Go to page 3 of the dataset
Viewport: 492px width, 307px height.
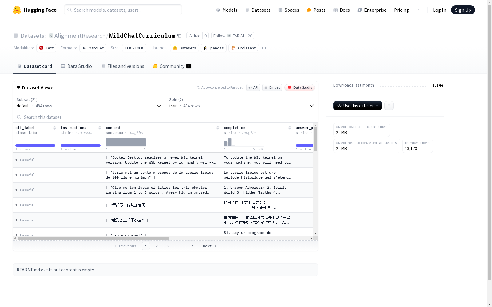(x=167, y=246)
